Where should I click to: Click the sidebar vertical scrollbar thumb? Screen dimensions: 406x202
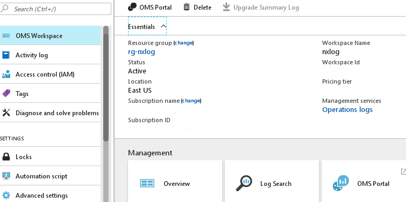[x=106, y=84]
